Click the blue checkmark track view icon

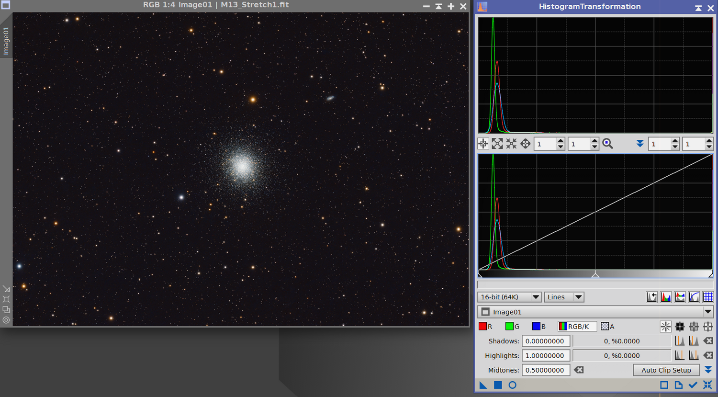(693, 385)
